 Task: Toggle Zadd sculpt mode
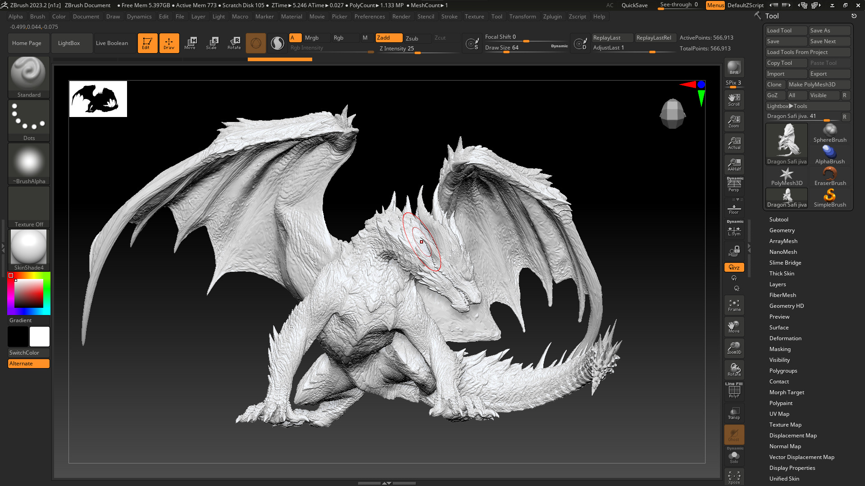[x=389, y=38]
